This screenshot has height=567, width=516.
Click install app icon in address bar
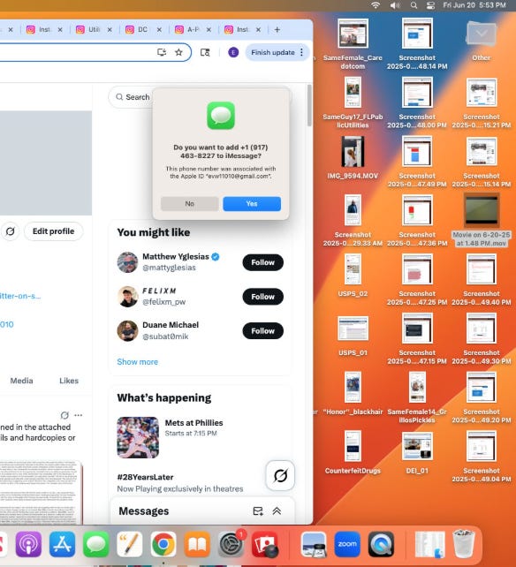click(162, 52)
